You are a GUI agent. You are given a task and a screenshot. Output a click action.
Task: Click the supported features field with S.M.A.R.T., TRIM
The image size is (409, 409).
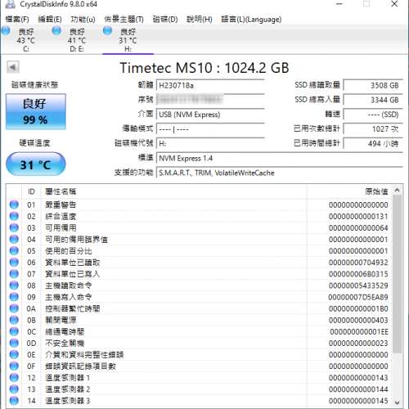[280, 173]
